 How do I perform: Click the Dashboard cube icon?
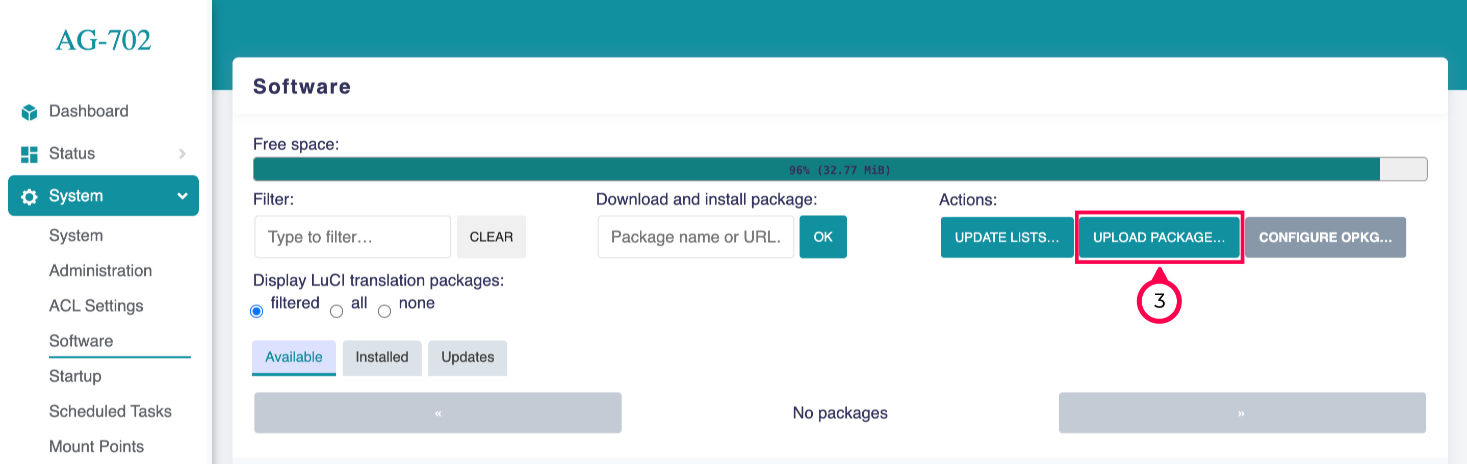[x=29, y=112]
